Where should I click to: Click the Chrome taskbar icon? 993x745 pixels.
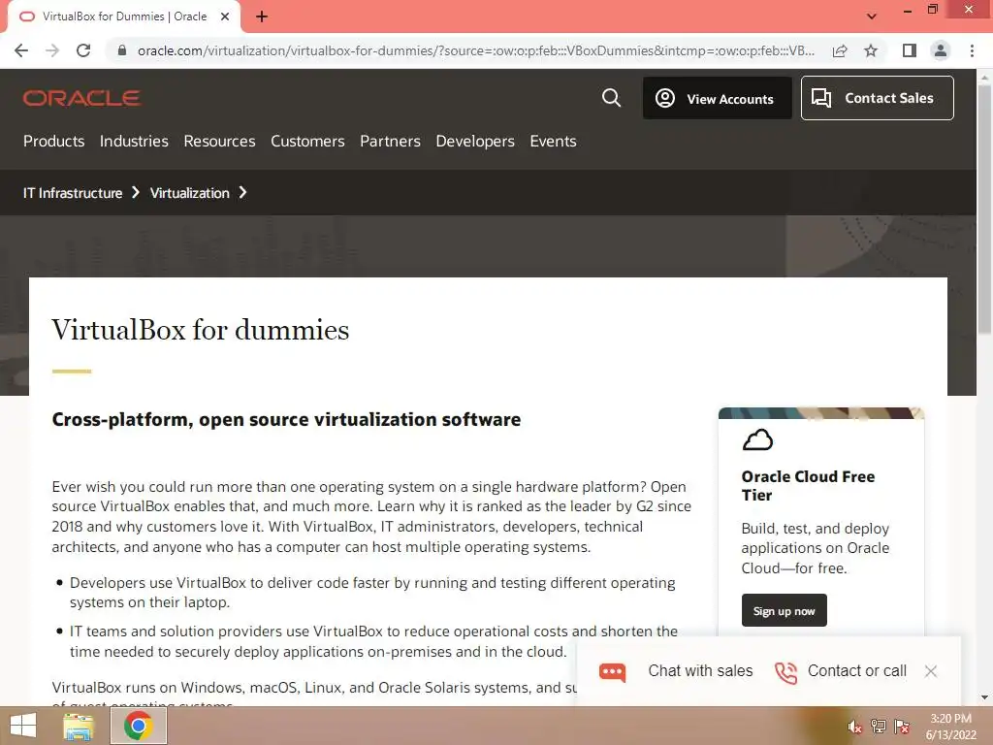pyautogui.click(x=139, y=726)
